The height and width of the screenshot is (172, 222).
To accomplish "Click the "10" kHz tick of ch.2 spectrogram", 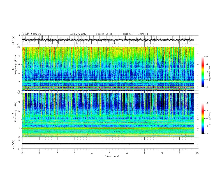I will coord(19,93).
